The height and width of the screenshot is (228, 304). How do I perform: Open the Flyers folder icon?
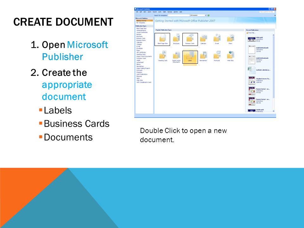[x=231, y=38]
